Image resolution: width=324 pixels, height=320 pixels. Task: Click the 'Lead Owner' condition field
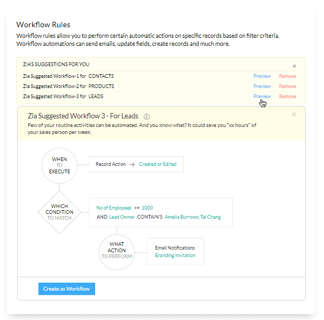click(122, 217)
